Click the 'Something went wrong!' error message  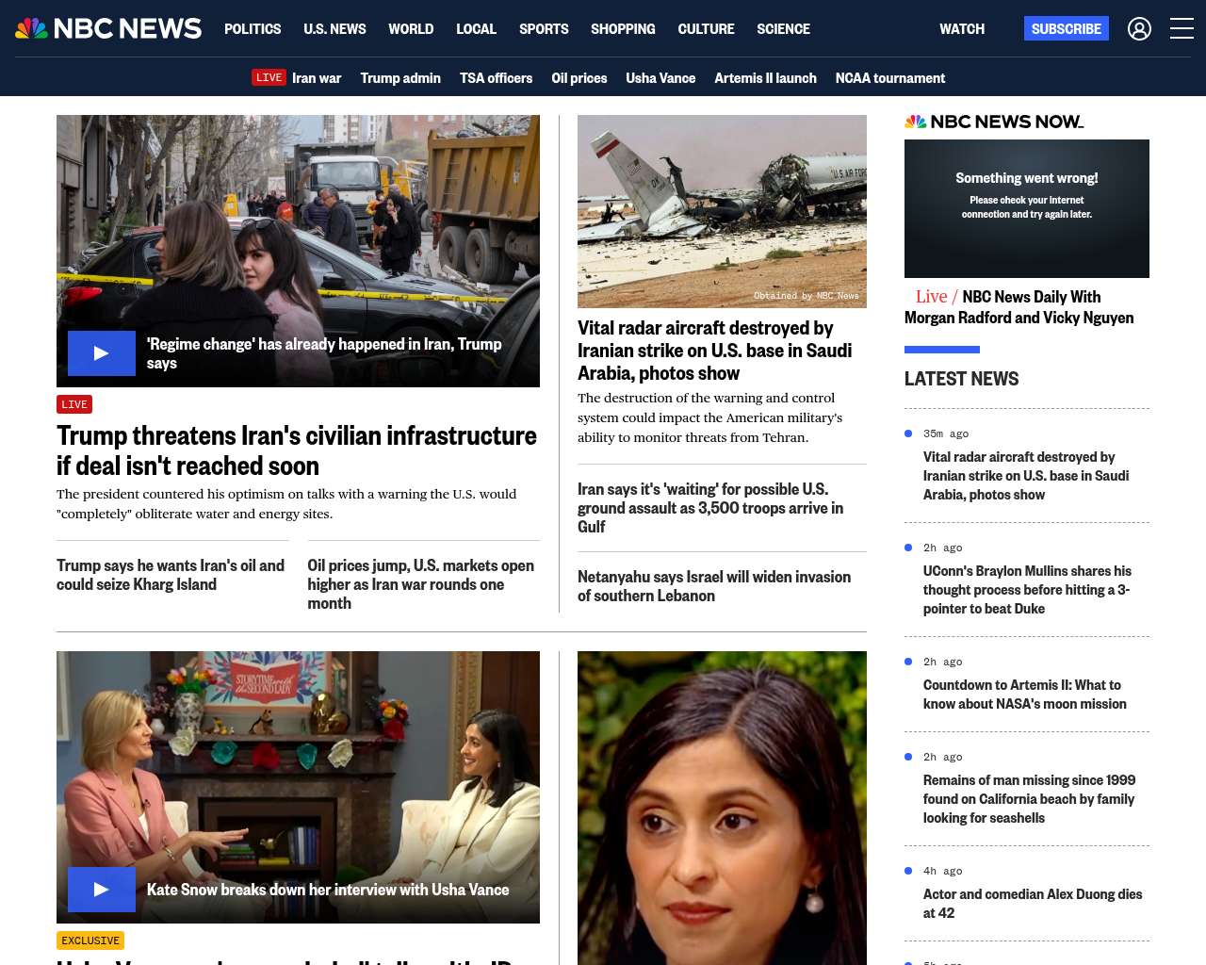1027,178
